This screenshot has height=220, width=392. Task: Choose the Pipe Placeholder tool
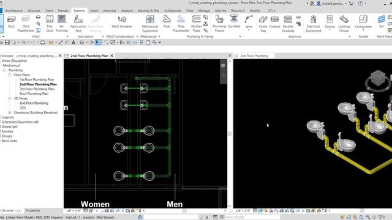(181, 24)
